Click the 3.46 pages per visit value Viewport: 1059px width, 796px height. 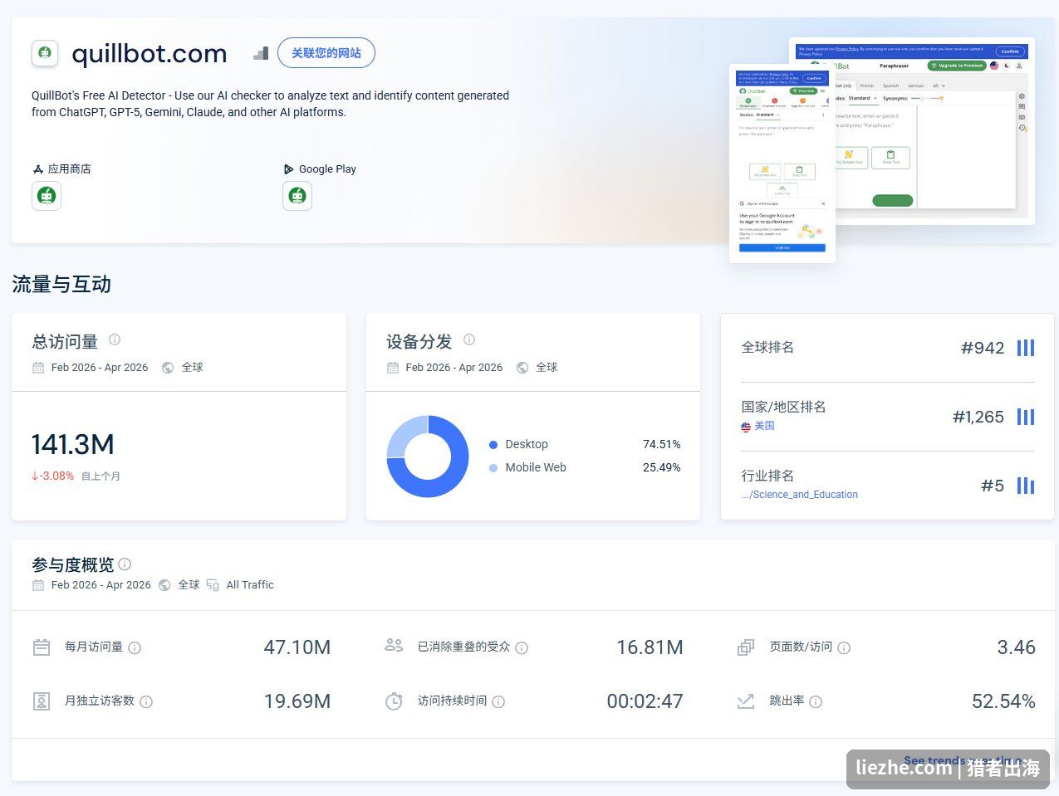(x=1016, y=647)
